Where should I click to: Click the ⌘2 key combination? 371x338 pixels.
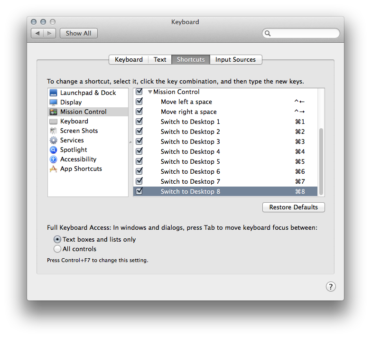tap(300, 131)
